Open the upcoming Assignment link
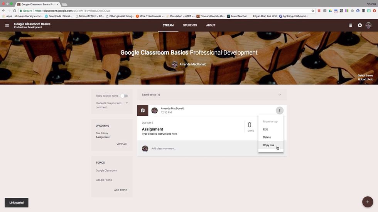This screenshot has height=212, width=378. (x=103, y=137)
